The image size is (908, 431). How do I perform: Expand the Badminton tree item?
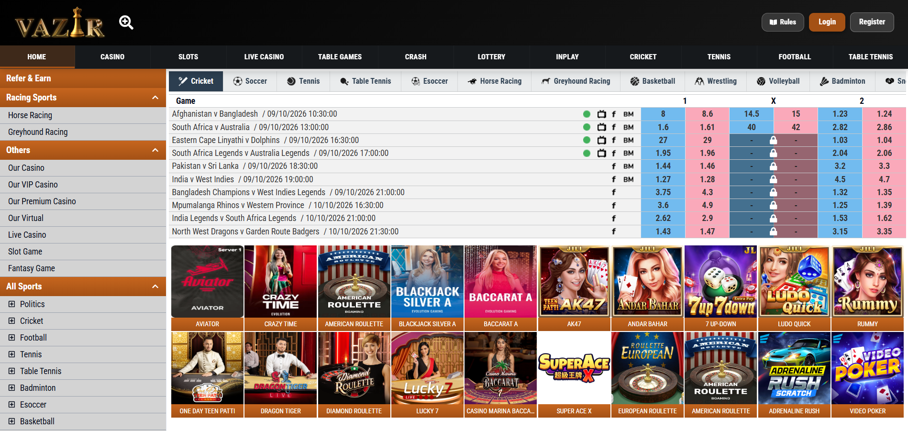point(11,388)
